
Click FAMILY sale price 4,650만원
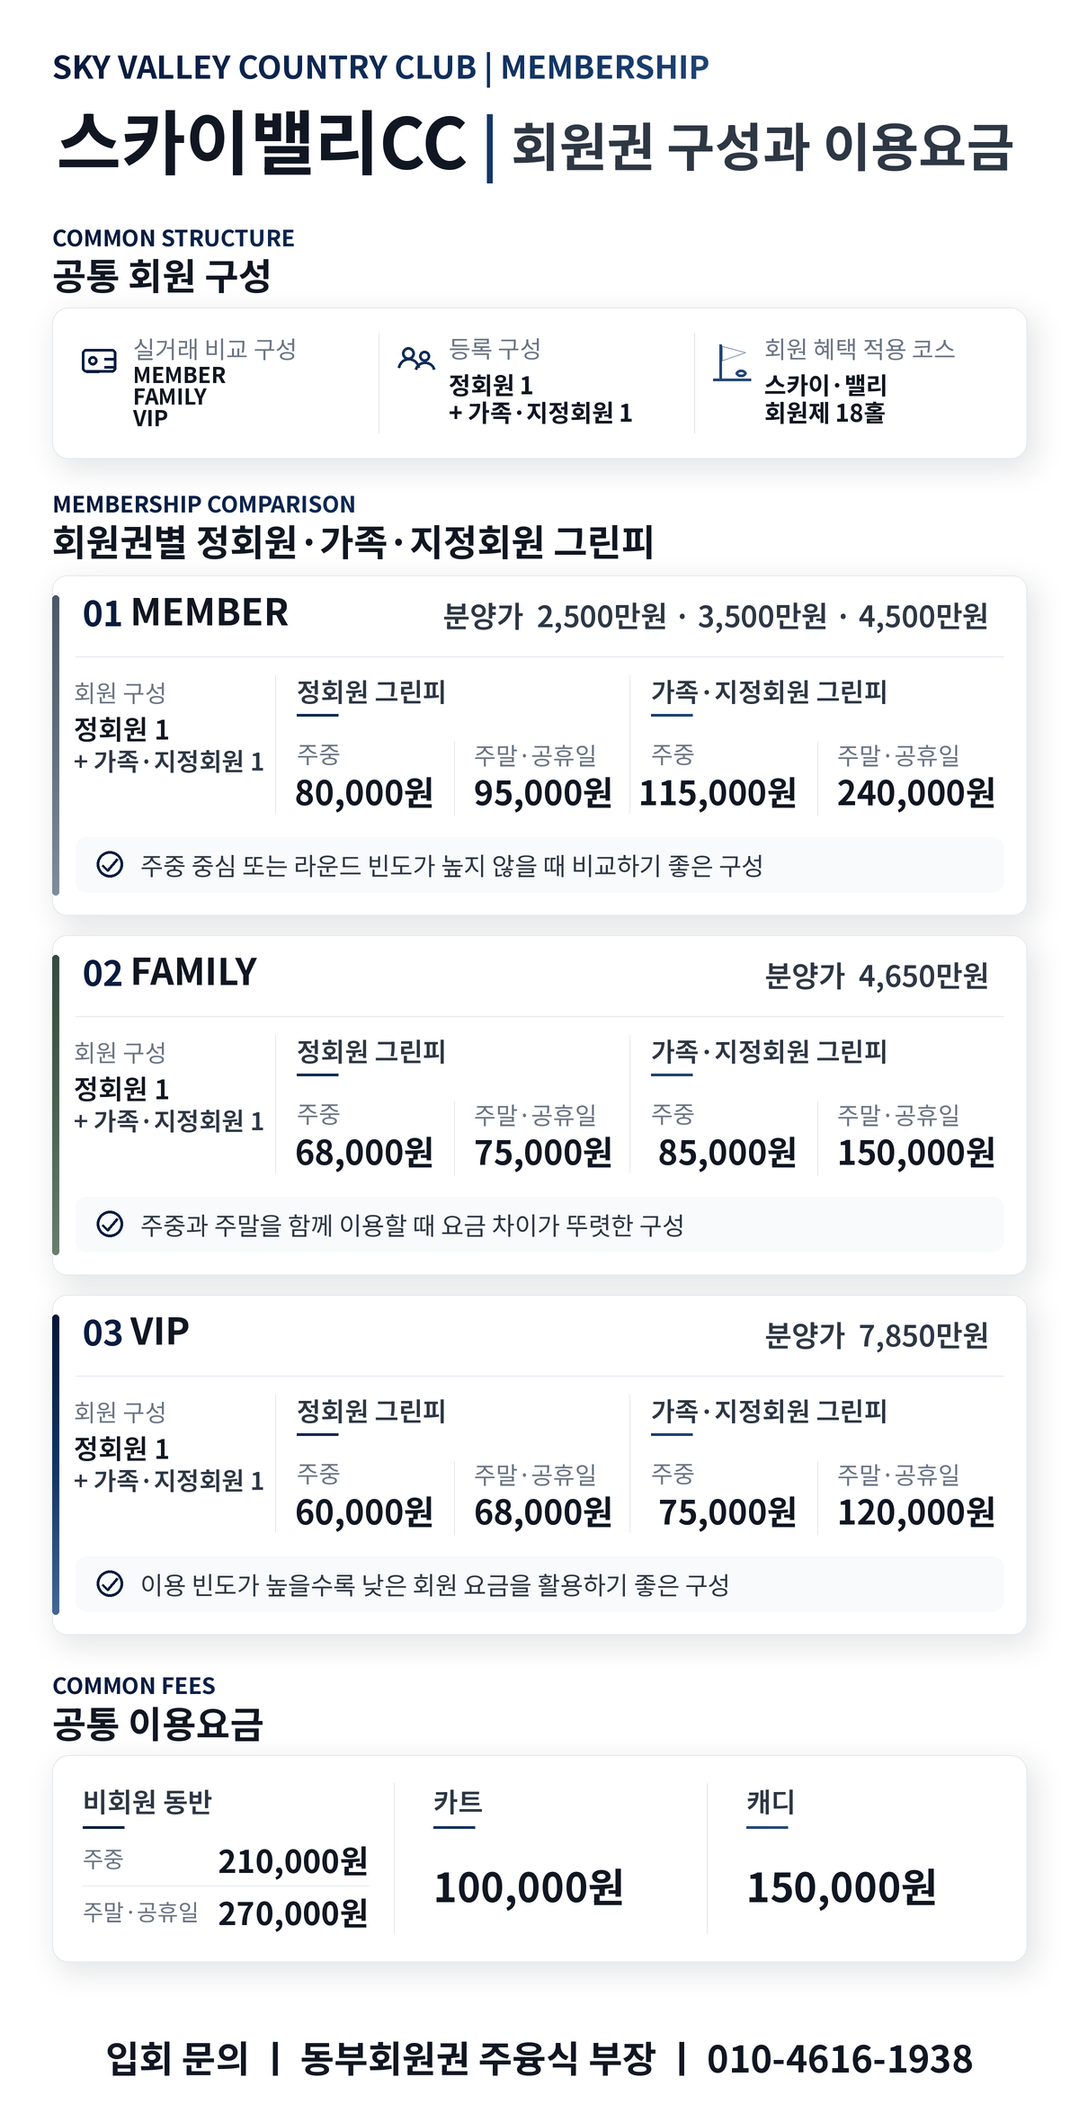tap(923, 976)
